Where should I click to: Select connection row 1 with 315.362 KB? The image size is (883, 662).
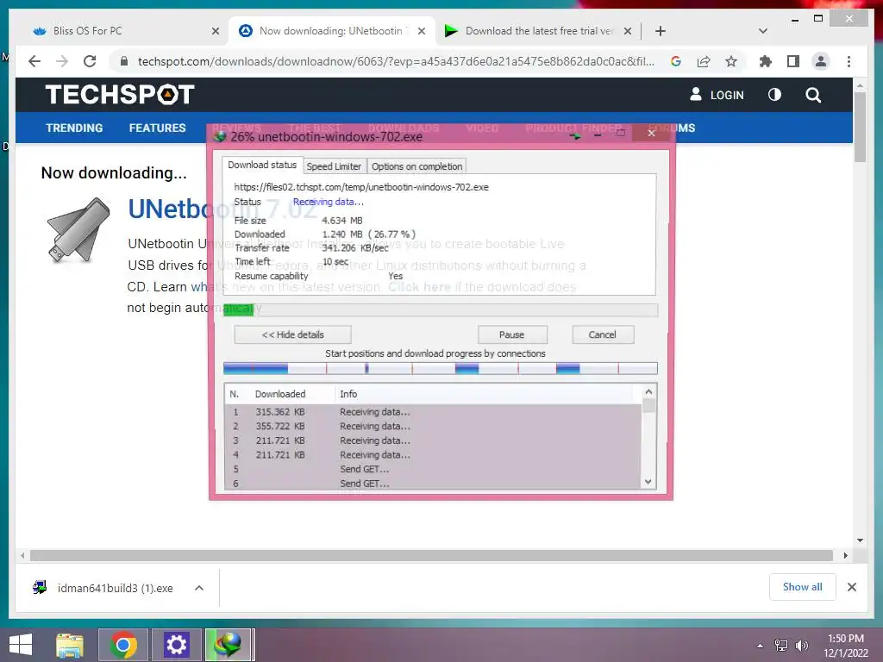(x=433, y=412)
